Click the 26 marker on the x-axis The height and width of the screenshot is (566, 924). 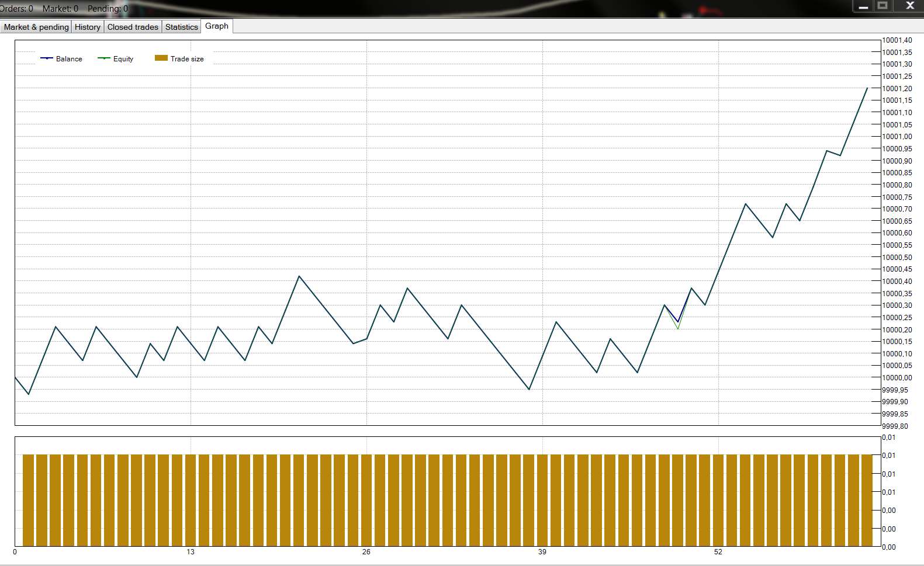click(x=366, y=552)
